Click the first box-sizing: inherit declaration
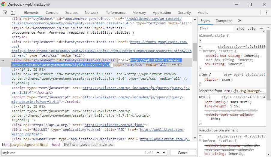The image size is (271, 157). point(224,64)
